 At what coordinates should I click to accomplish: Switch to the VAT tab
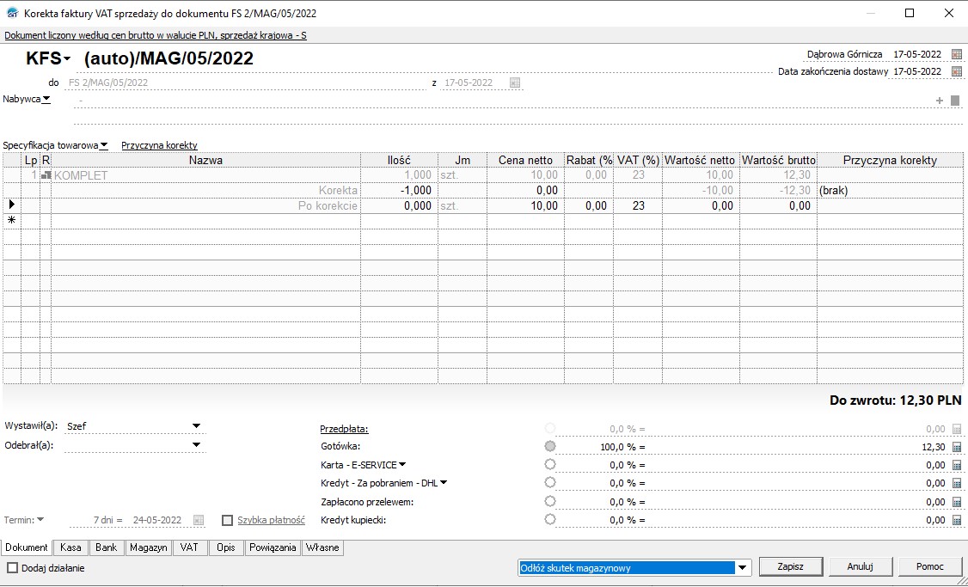189,547
